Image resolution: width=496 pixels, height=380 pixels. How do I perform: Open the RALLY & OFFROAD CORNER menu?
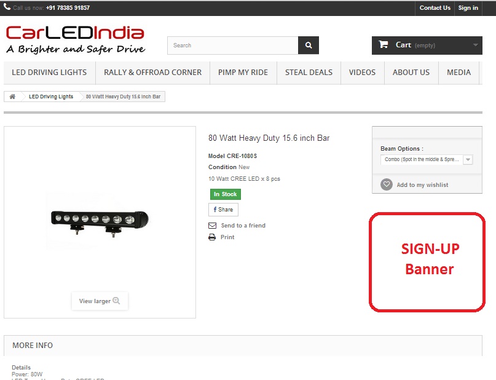(153, 73)
